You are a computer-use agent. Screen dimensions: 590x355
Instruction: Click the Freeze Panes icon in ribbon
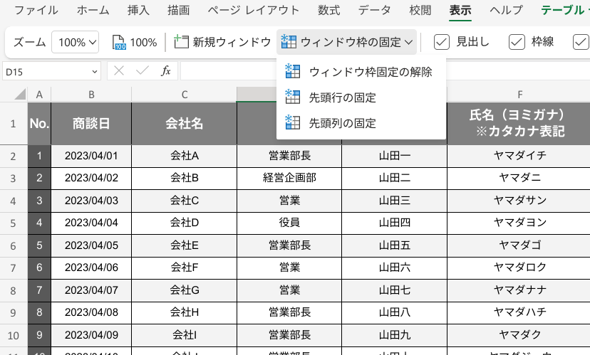coord(289,41)
